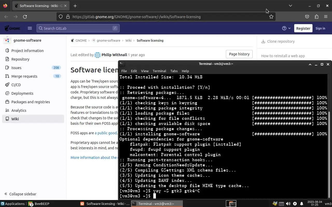
Task: Open vm3 user menu in panel
Action: pyautogui.click(x=328, y=204)
